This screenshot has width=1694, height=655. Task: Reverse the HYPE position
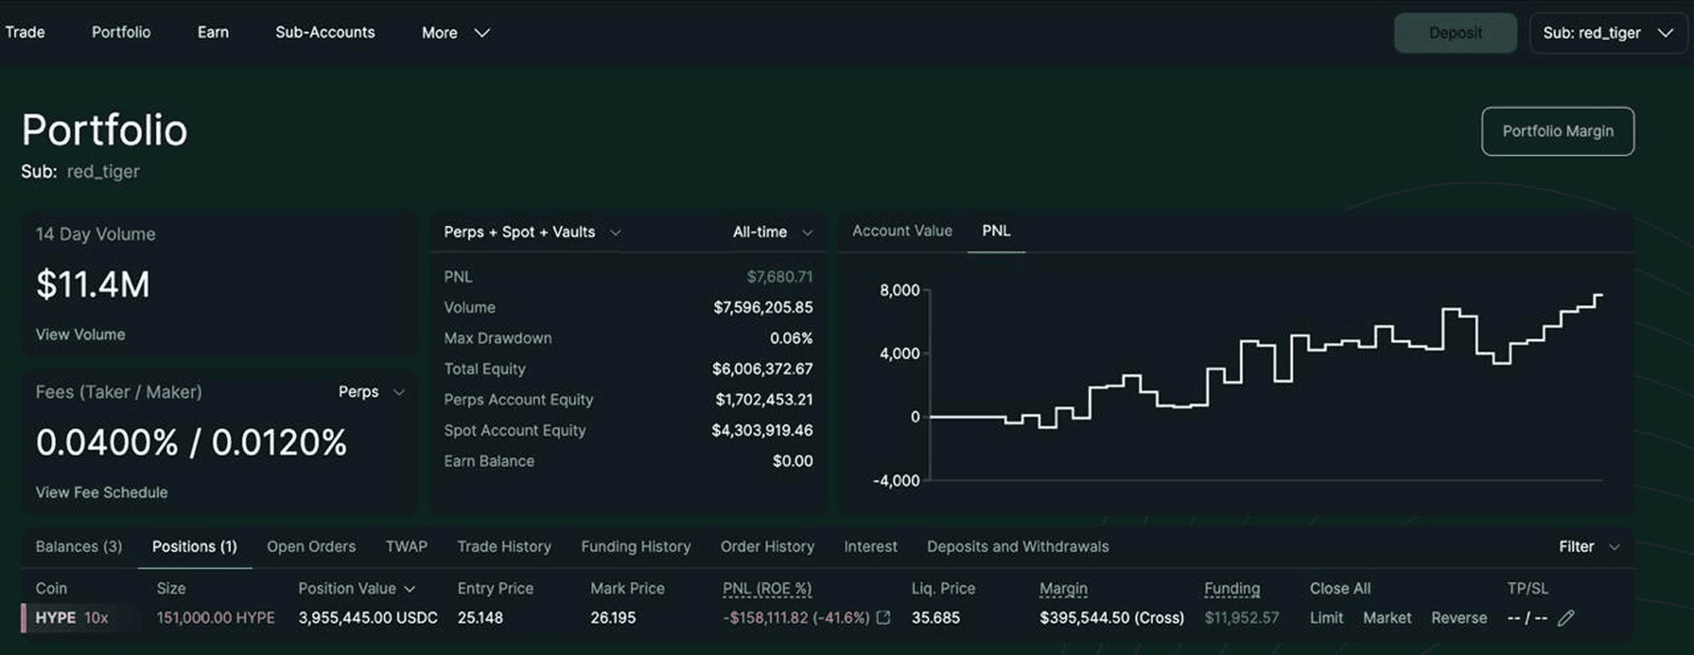click(x=1459, y=618)
